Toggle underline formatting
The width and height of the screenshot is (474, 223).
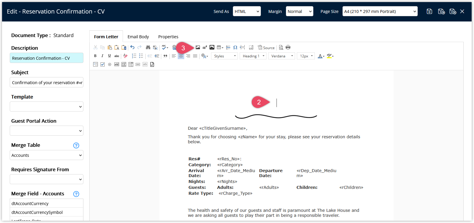[109, 56]
